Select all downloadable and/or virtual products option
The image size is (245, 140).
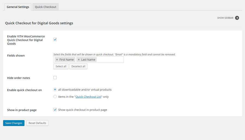55,90
